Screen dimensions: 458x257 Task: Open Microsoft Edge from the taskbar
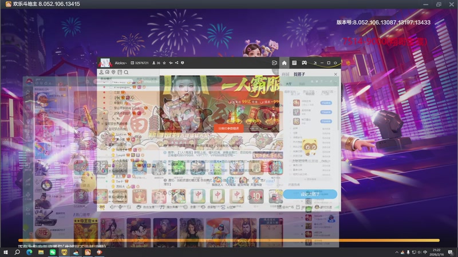(29, 252)
